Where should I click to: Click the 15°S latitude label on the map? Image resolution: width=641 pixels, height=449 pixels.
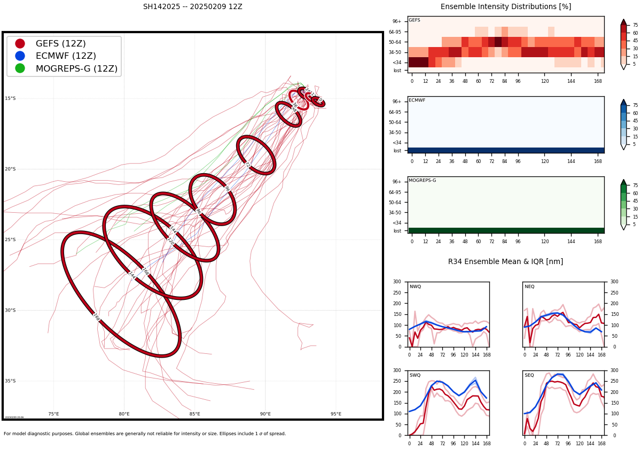pyautogui.click(x=10, y=98)
